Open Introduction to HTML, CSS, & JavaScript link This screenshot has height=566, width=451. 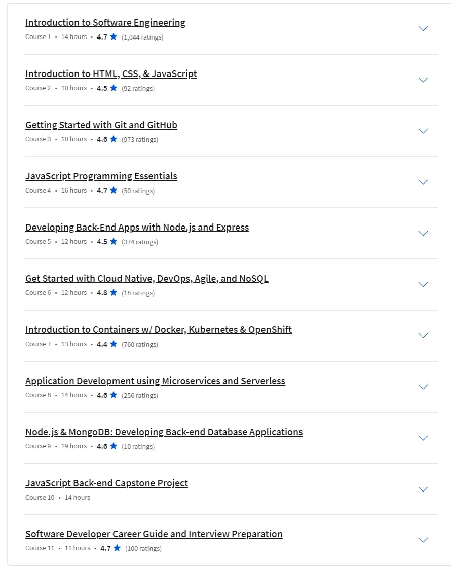111,74
